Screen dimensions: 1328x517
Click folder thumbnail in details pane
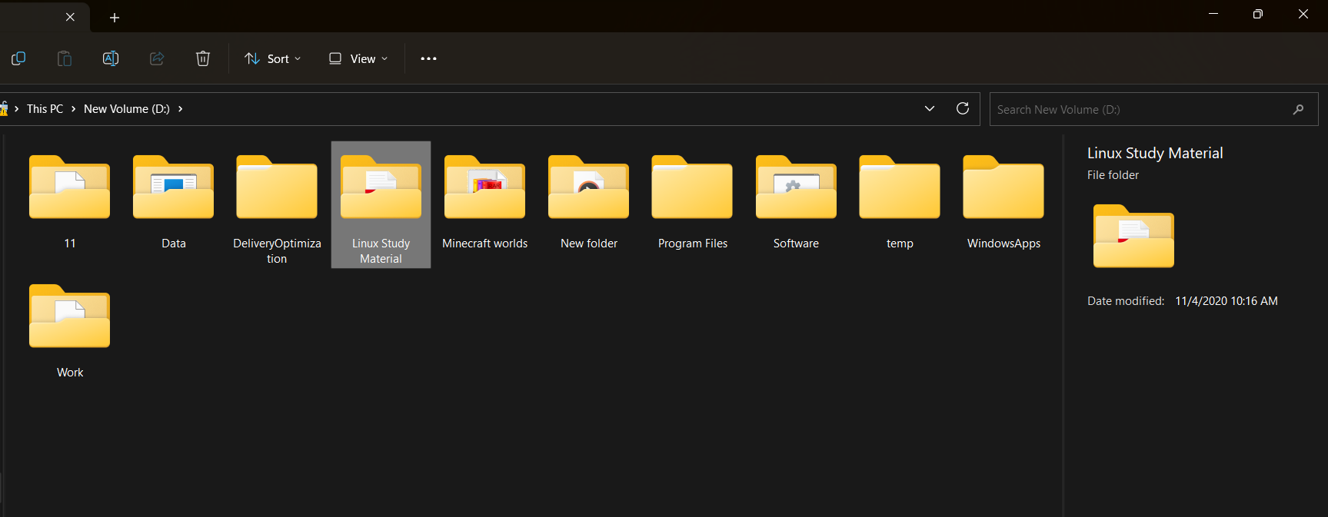1133,236
